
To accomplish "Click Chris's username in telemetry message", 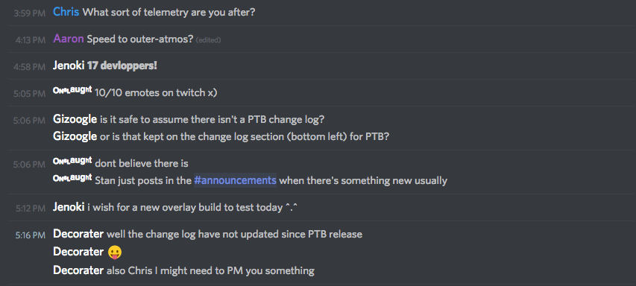I will 66,12.
